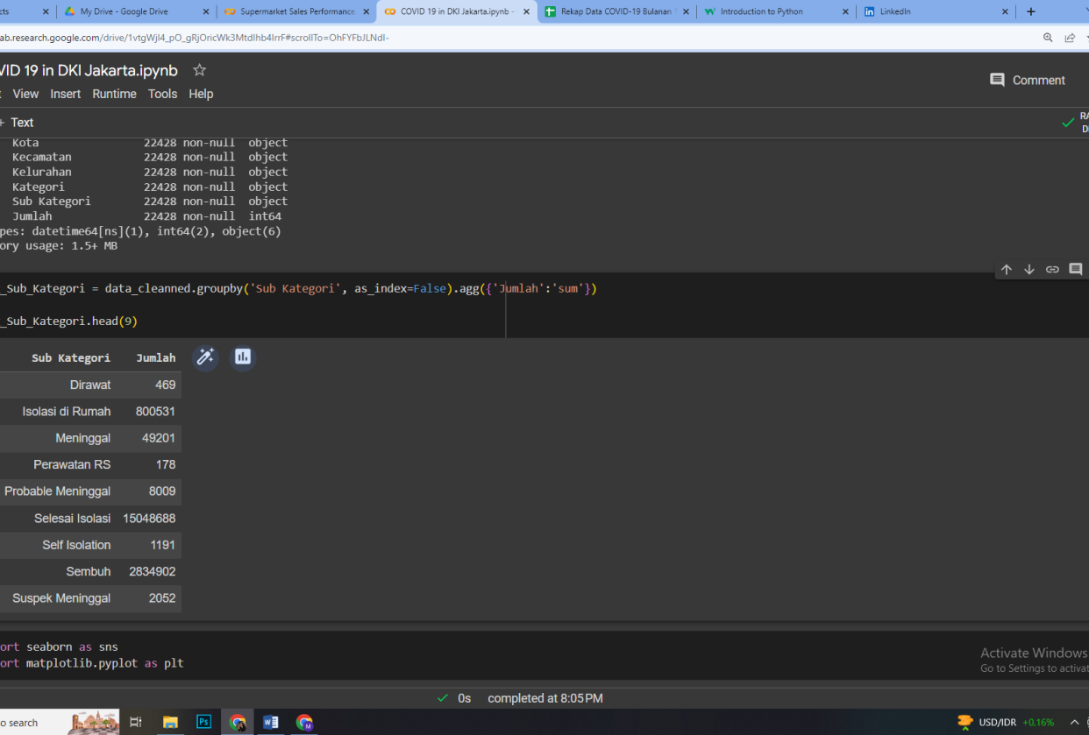Select the Perawatan RS row label
This screenshot has width=1089, height=735.
[72, 464]
